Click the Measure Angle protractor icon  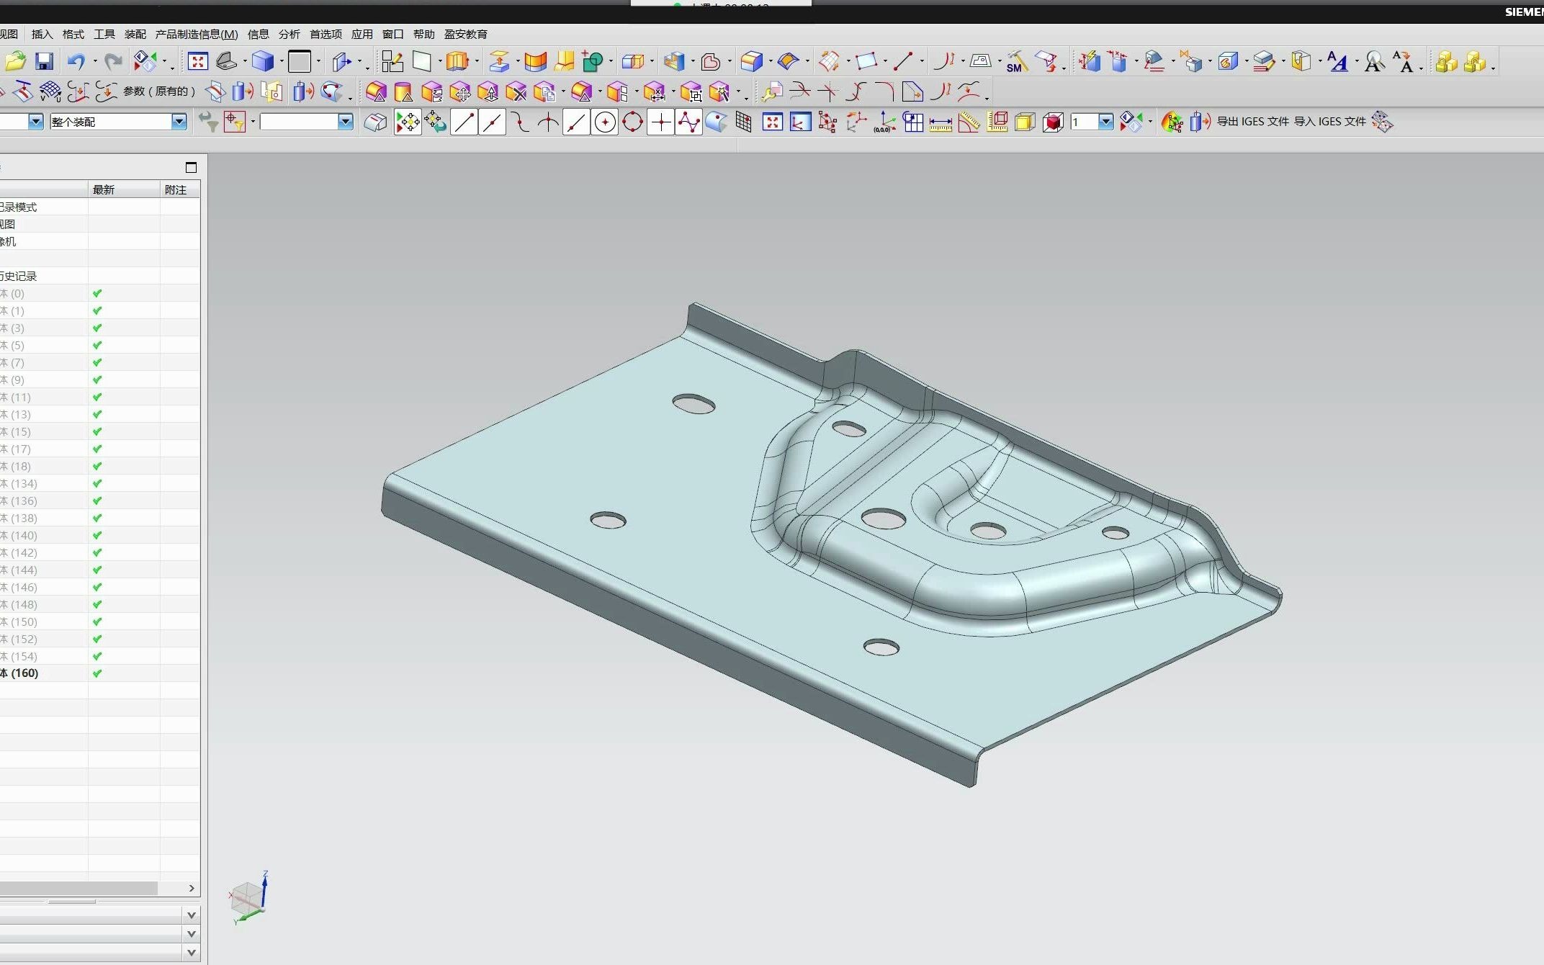click(969, 122)
